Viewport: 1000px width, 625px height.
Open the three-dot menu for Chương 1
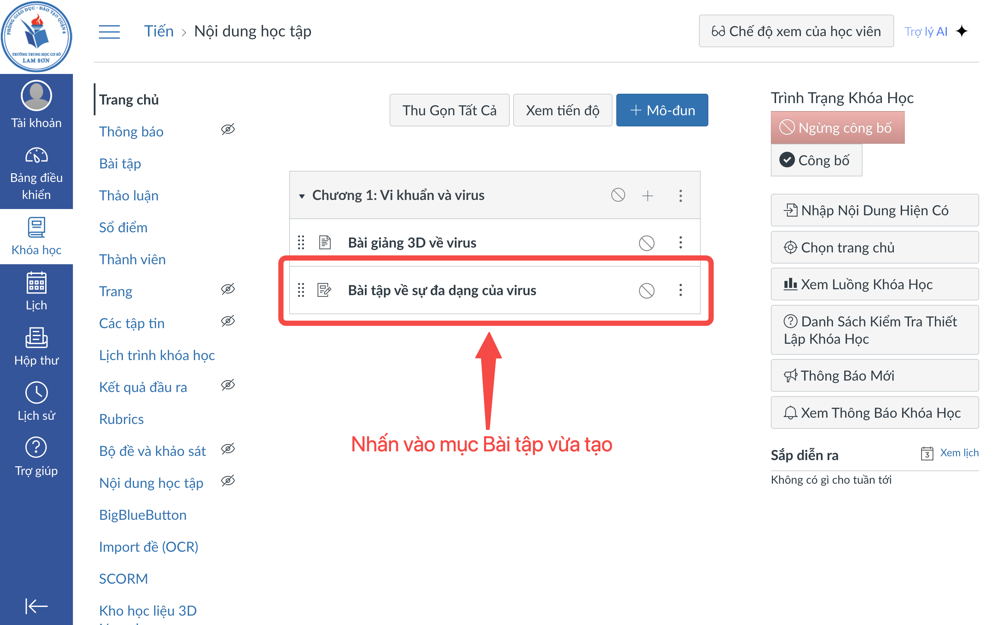[681, 195]
